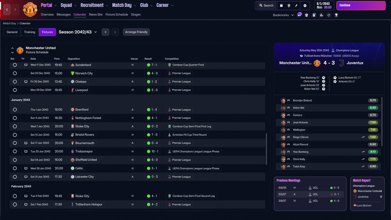Viewport: 391px width, 220px height.
Task: Select the Fixtures tab
Action: [x=47, y=32]
